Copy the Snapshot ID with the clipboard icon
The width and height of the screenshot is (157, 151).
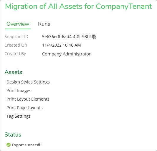click(94, 37)
